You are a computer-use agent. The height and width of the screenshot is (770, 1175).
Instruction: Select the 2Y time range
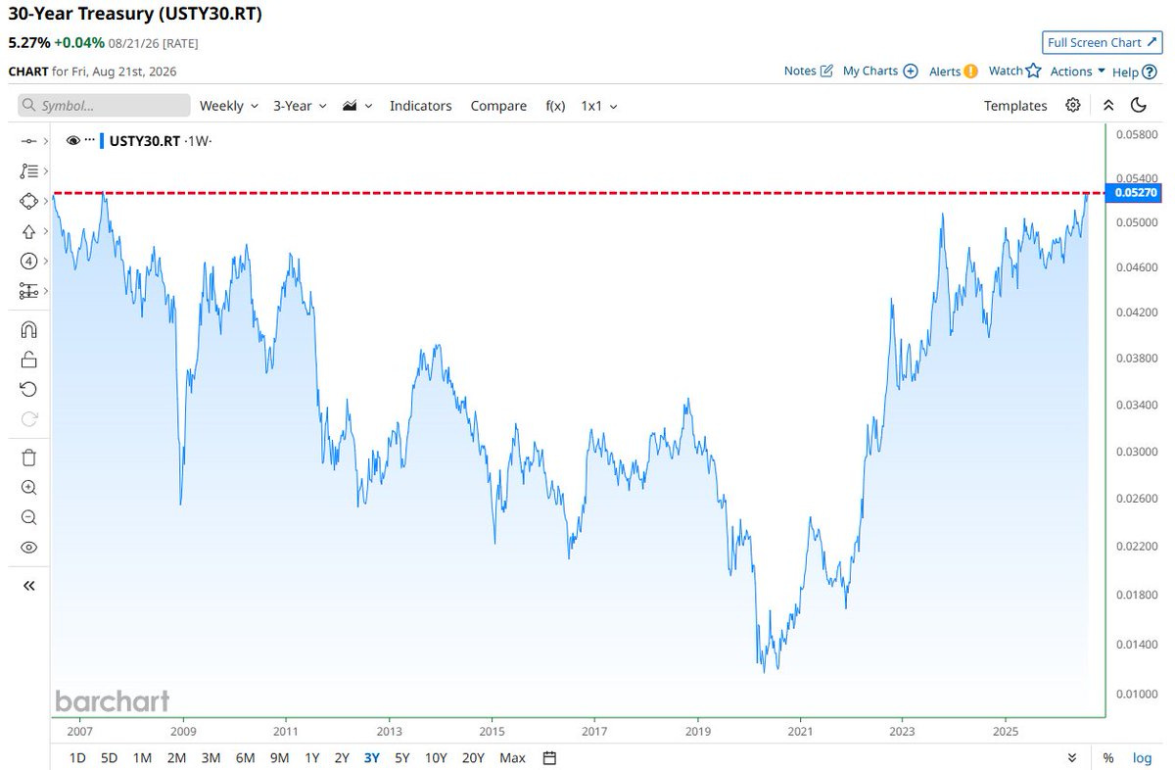tap(342, 757)
